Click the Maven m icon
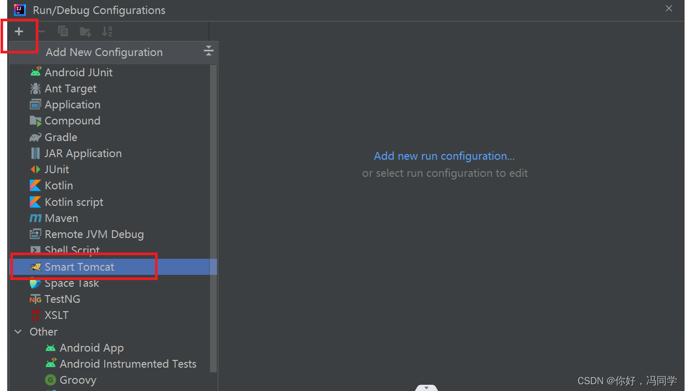The image size is (685, 391). point(35,218)
